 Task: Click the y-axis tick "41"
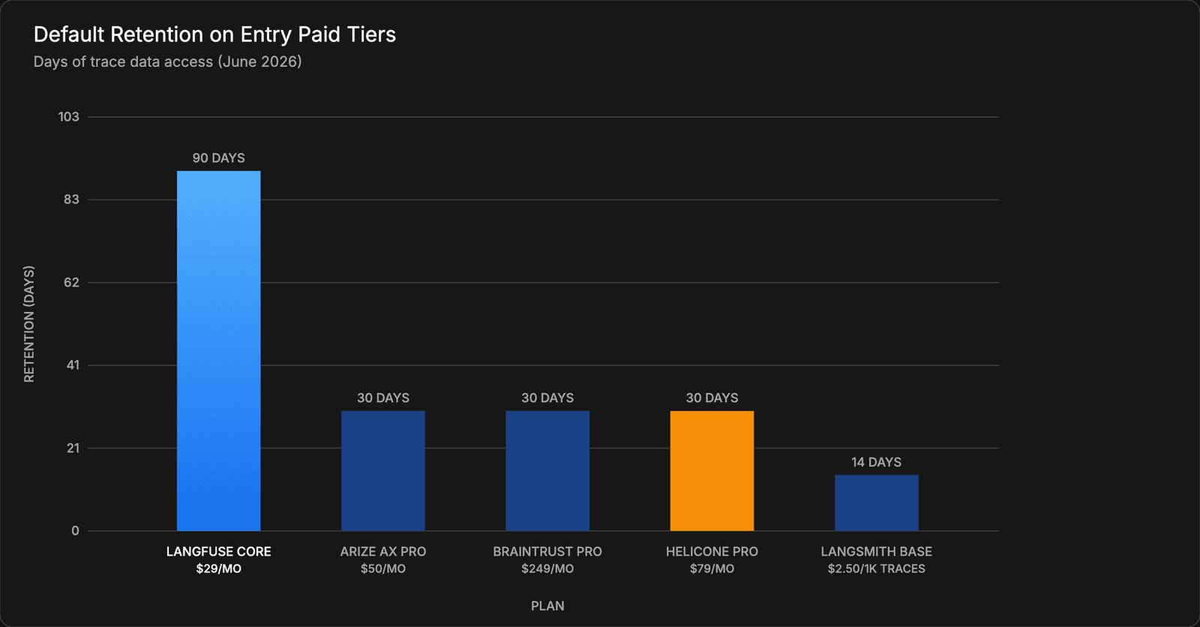[x=73, y=365]
